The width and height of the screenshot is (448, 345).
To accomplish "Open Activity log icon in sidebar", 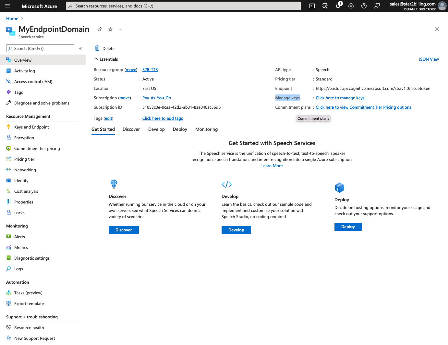I will 9,71.
